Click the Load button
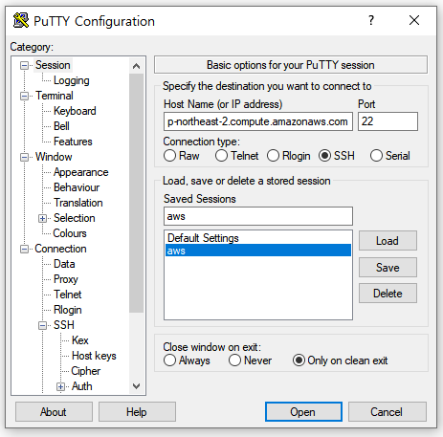 point(388,241)
